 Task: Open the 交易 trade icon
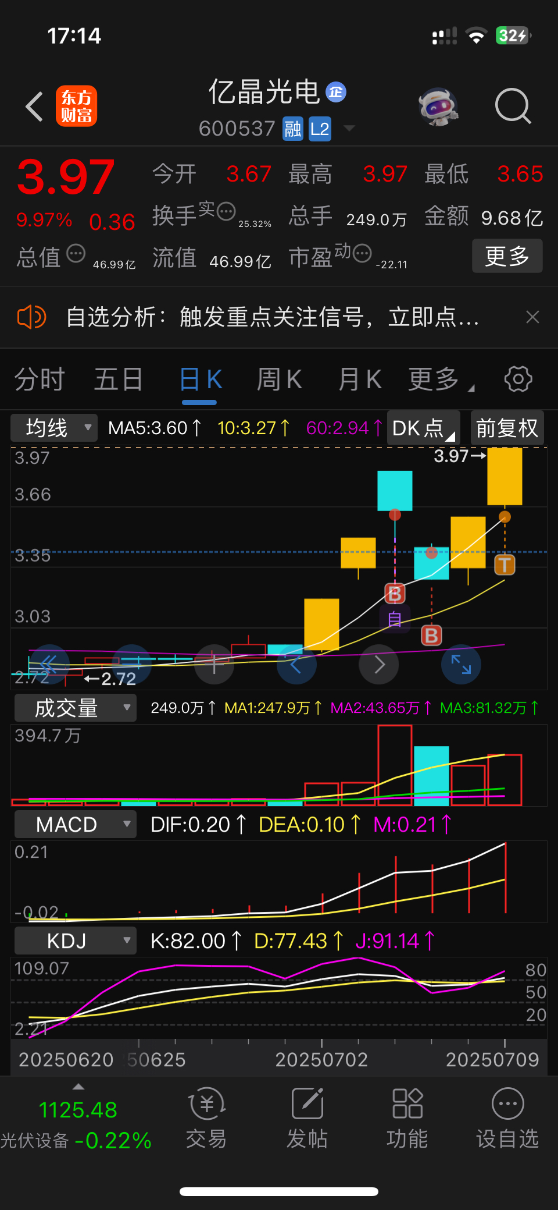(206, 1117)
